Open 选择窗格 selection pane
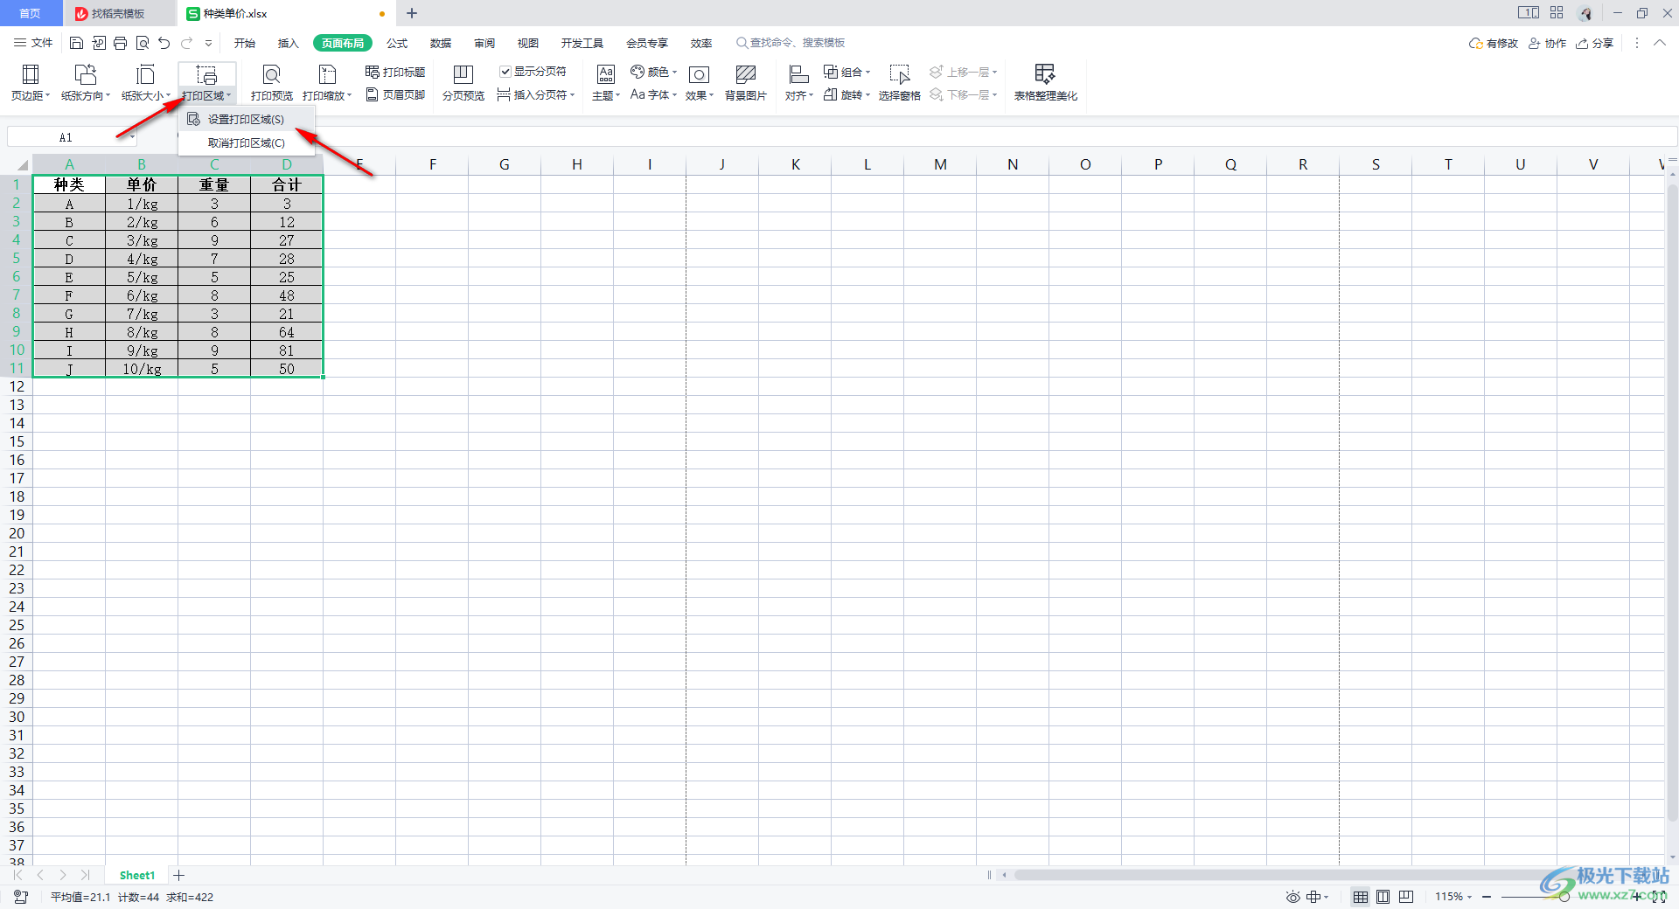1679x909 pixels. [x=900, y=83]
